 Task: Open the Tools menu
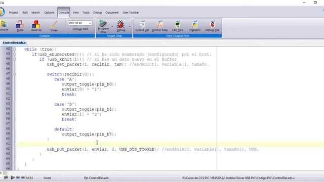[86, 13]
